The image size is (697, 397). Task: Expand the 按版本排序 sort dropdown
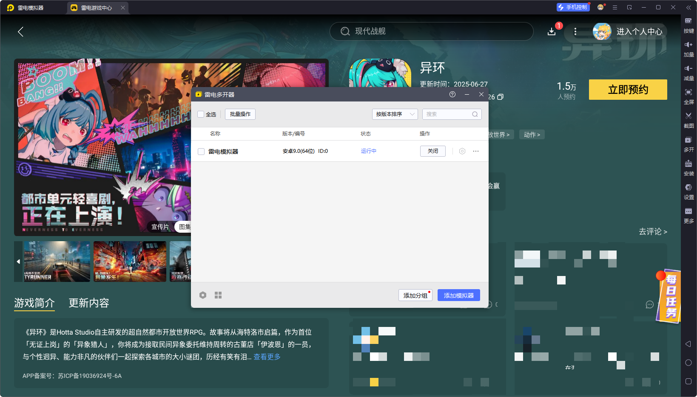(x=395, y=114)
